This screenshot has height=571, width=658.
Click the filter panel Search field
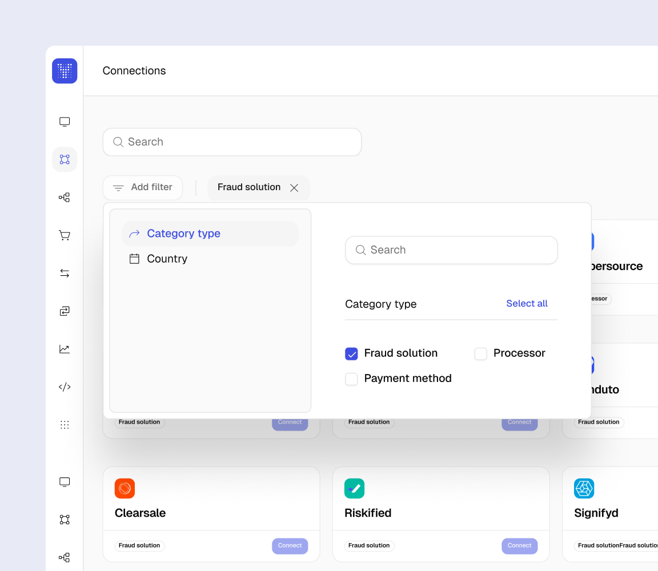451,250
